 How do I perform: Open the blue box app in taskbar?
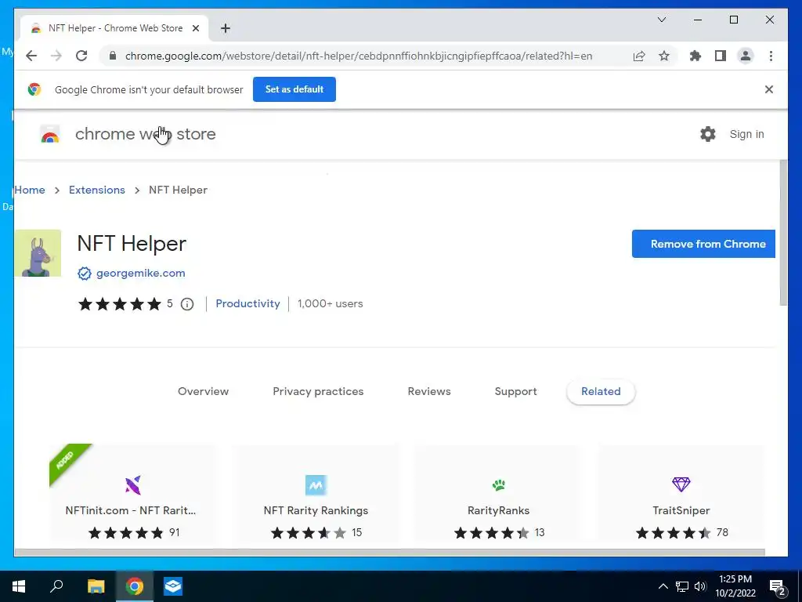(173, 586)
